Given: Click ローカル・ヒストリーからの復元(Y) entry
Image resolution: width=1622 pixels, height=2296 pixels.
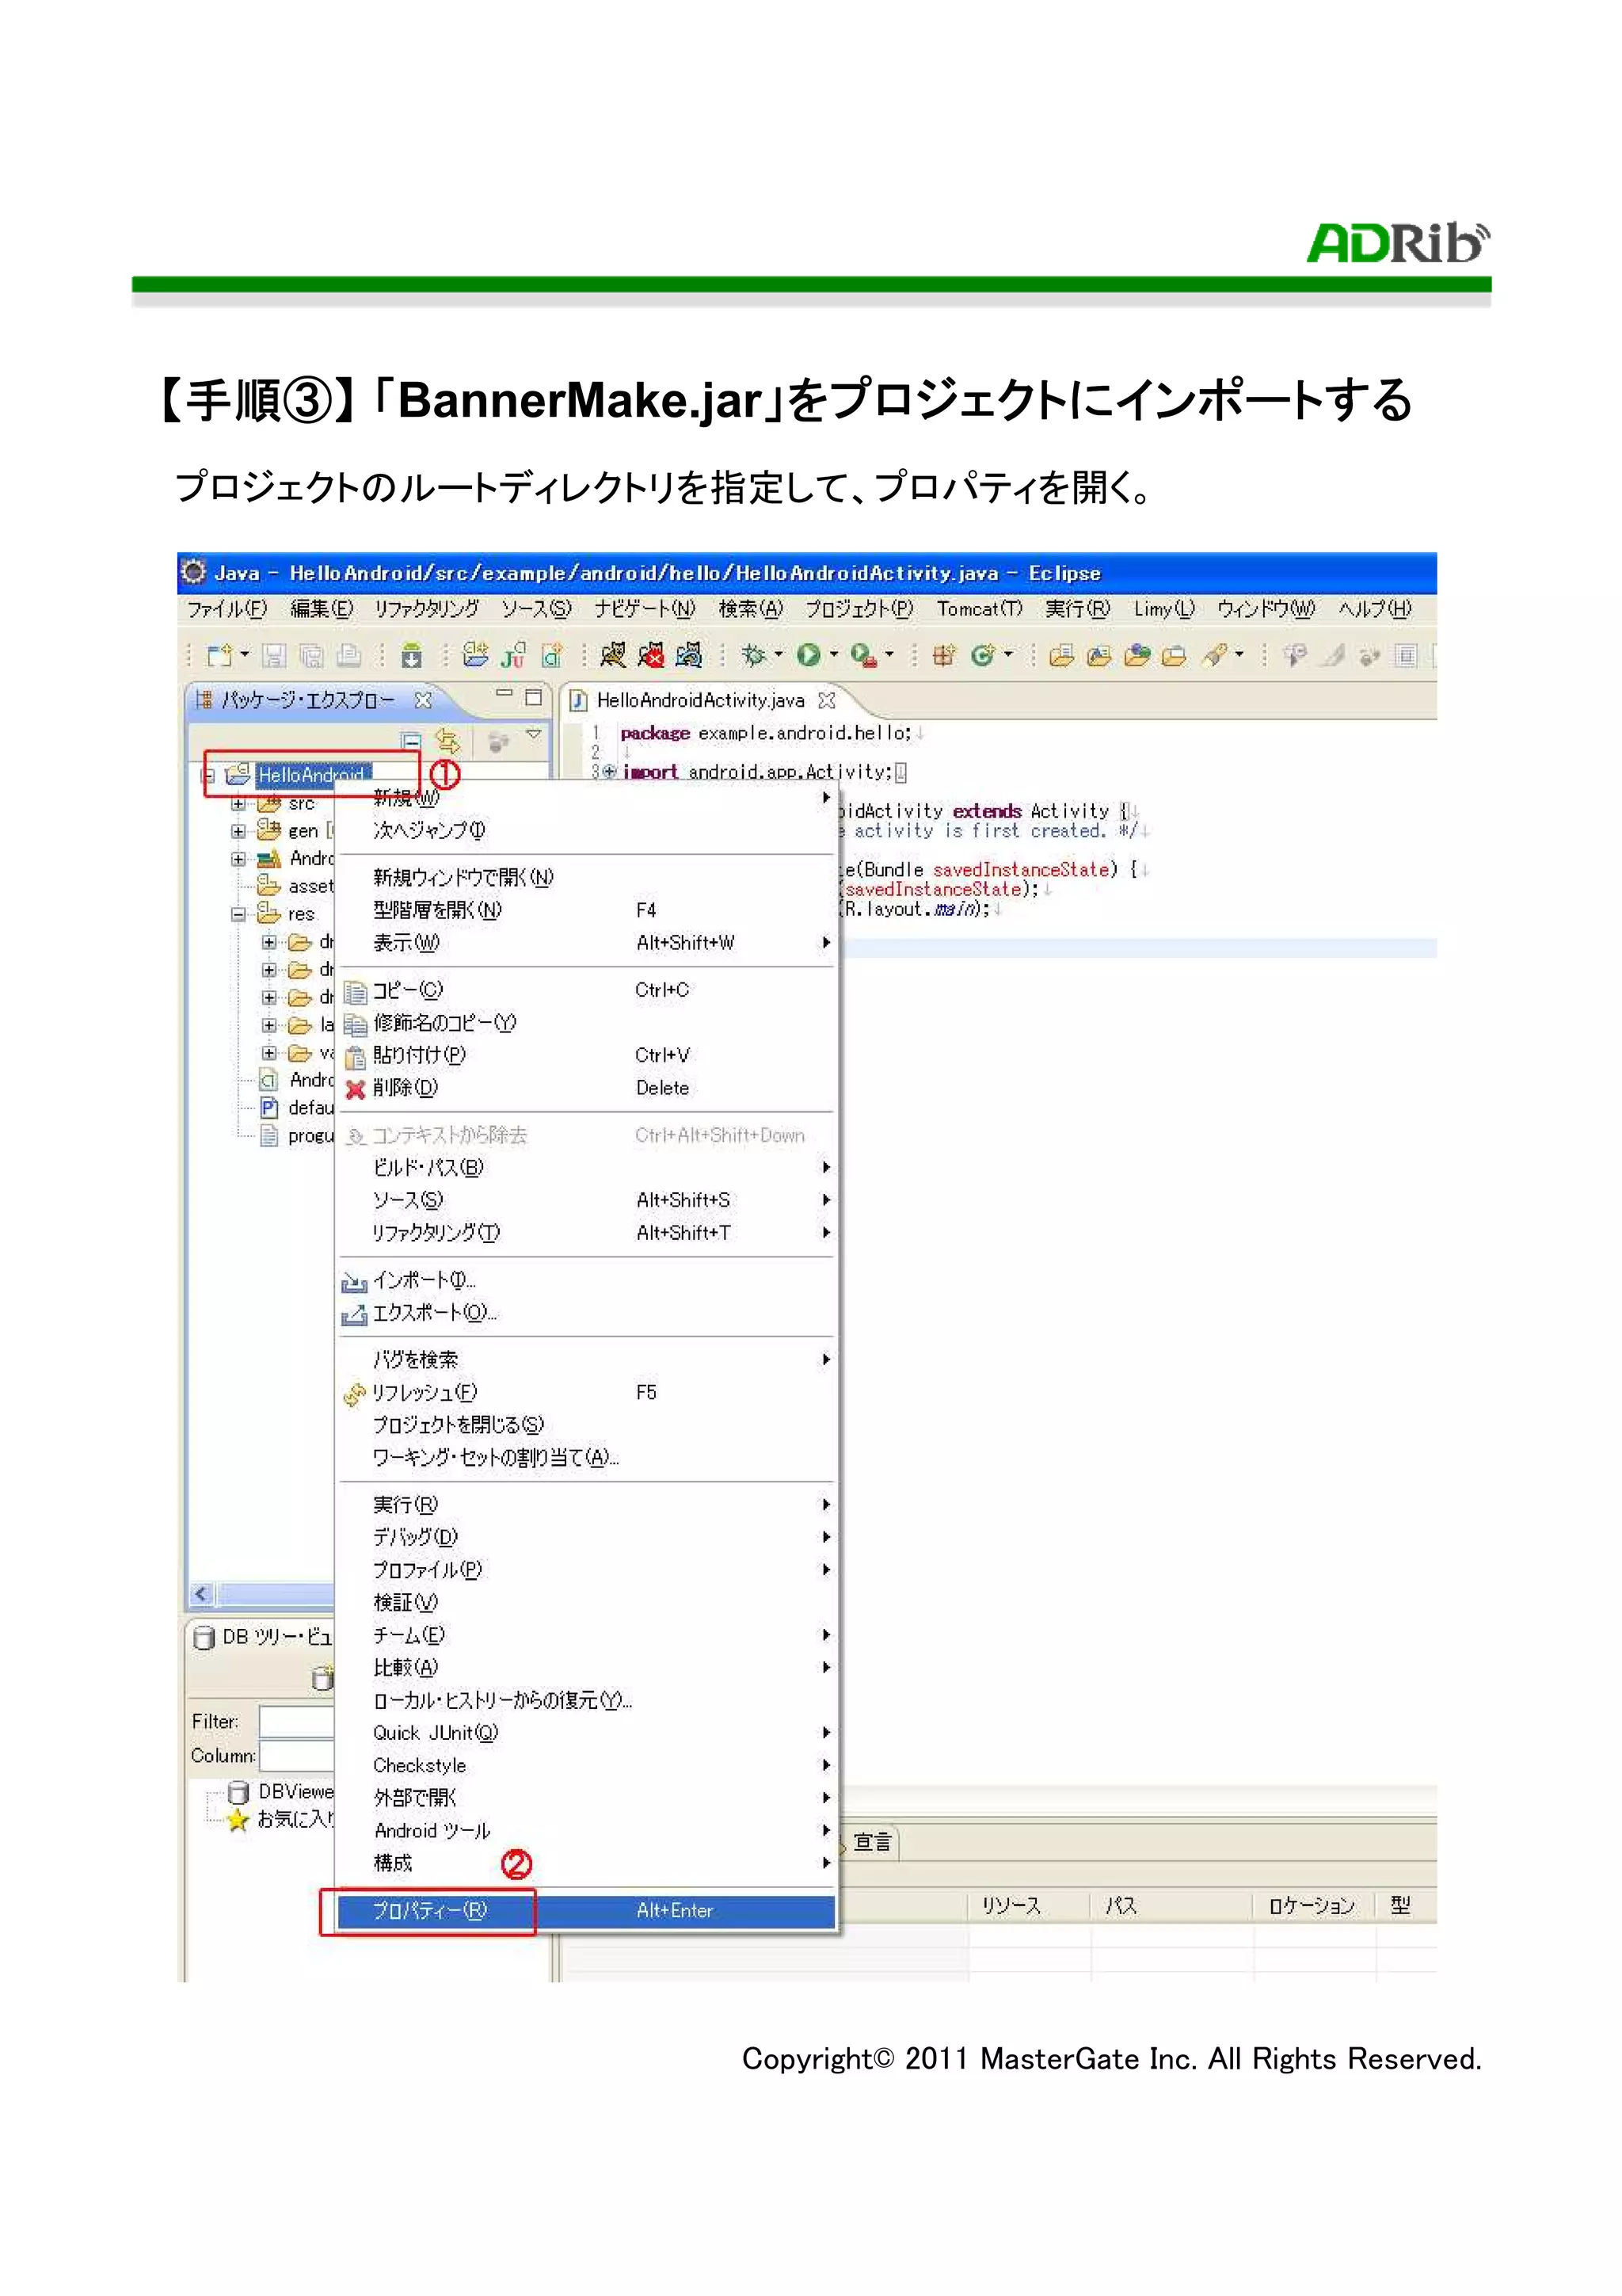Looking at the screenshot, I should [587, 1702].
